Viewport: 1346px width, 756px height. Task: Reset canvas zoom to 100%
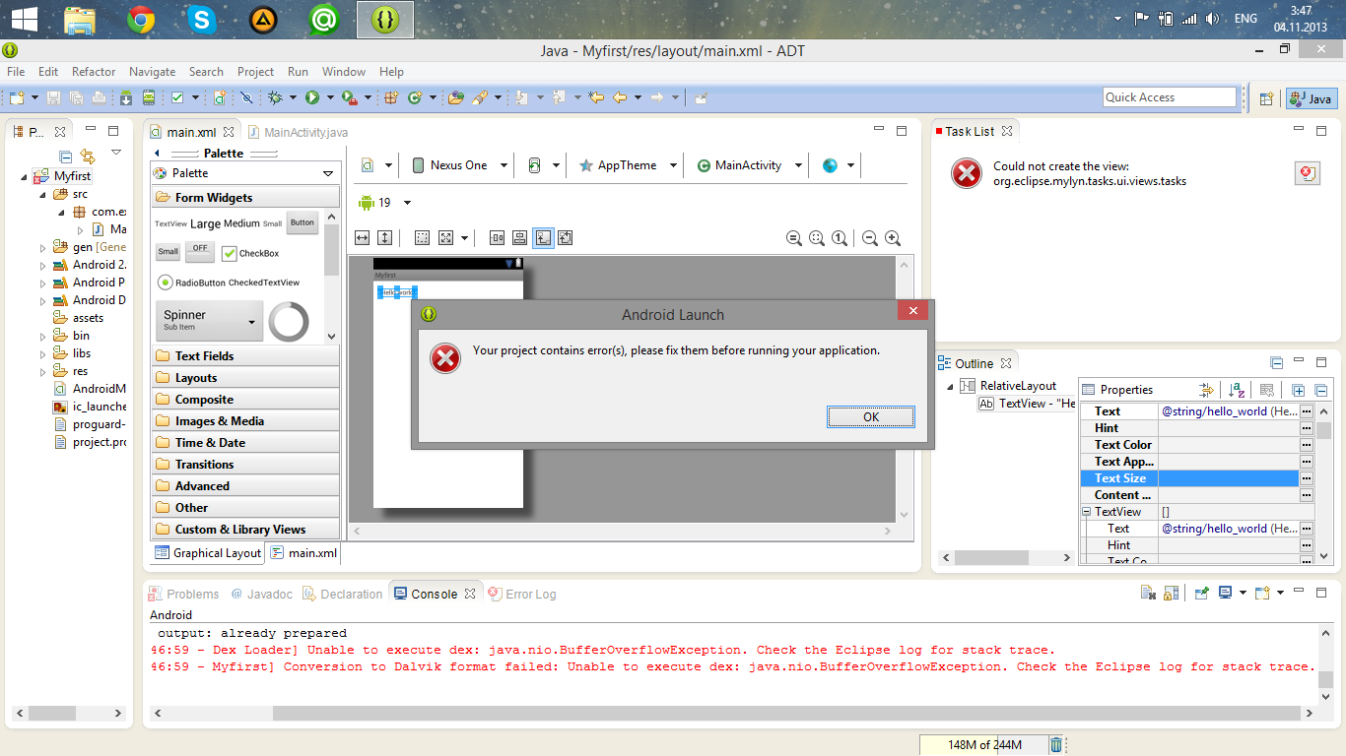tap(839, 237)
